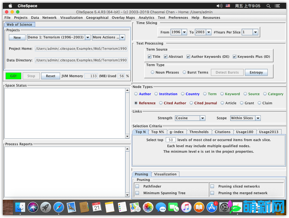The height and width of the screenshot is (218, 289).
Task: Enable Minimum Spanning Tree checkbox
Action: point(137,193)
